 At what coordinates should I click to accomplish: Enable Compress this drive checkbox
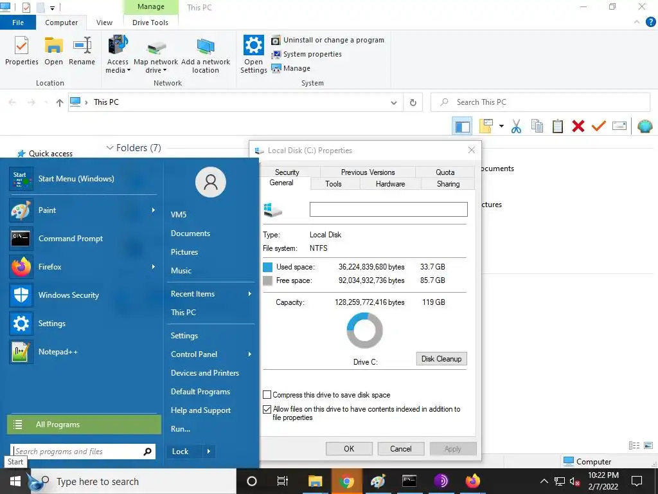[267, 395]
